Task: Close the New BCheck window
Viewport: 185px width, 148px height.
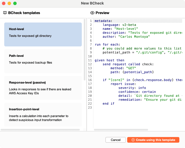Action: [x=4, y=3]
